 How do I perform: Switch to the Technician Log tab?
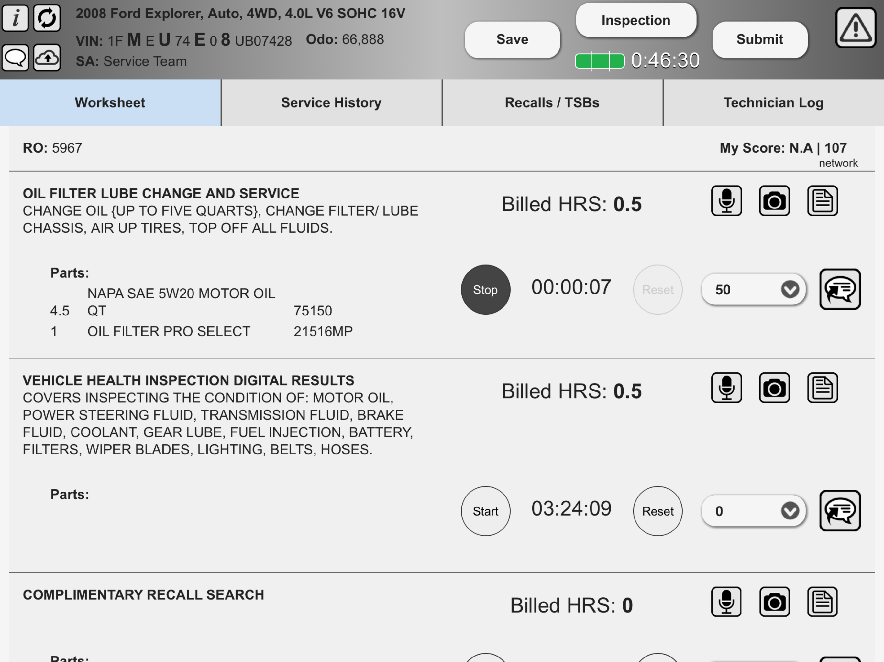[773, 102]
